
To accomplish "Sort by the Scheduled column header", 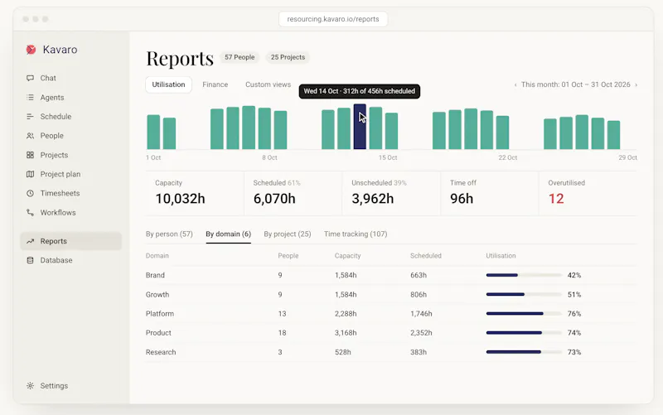I will [x=426, y=256].
